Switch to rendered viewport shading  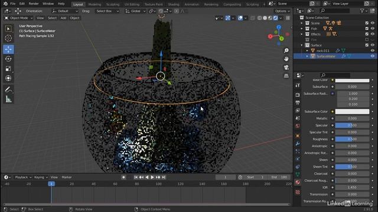click(x=275, y=18)
